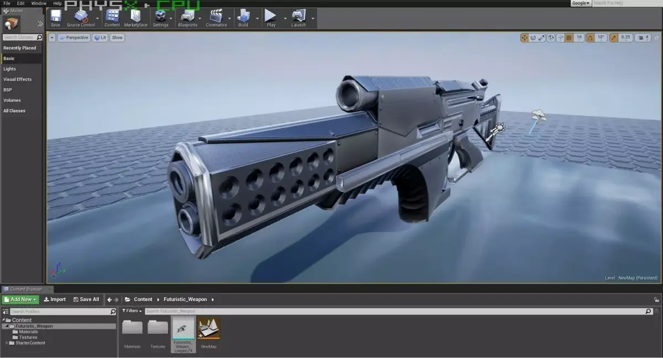
Task: Select Recently Placed category
Action: click(x=21, y=48)
